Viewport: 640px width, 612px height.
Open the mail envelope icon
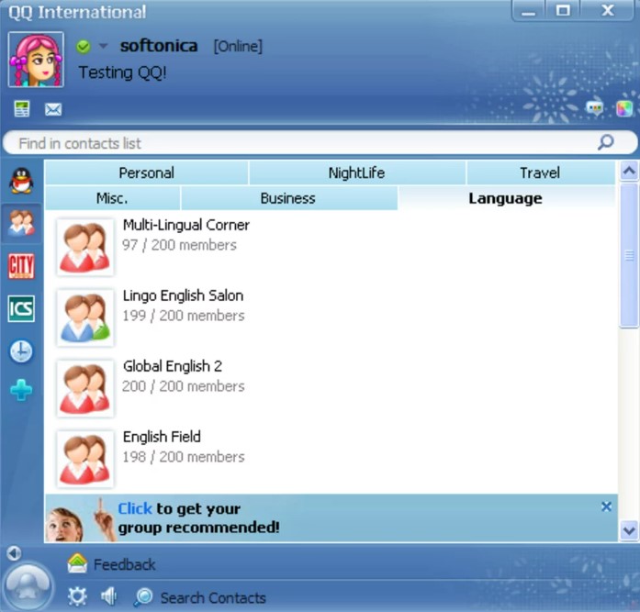[53, 109]
